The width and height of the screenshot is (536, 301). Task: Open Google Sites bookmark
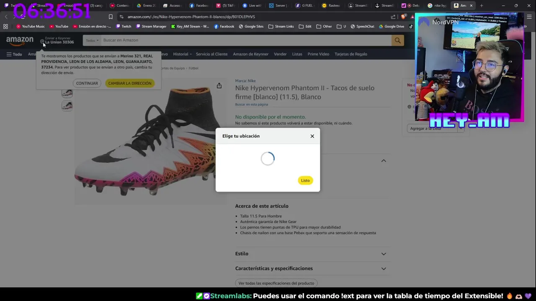point(251,26)
